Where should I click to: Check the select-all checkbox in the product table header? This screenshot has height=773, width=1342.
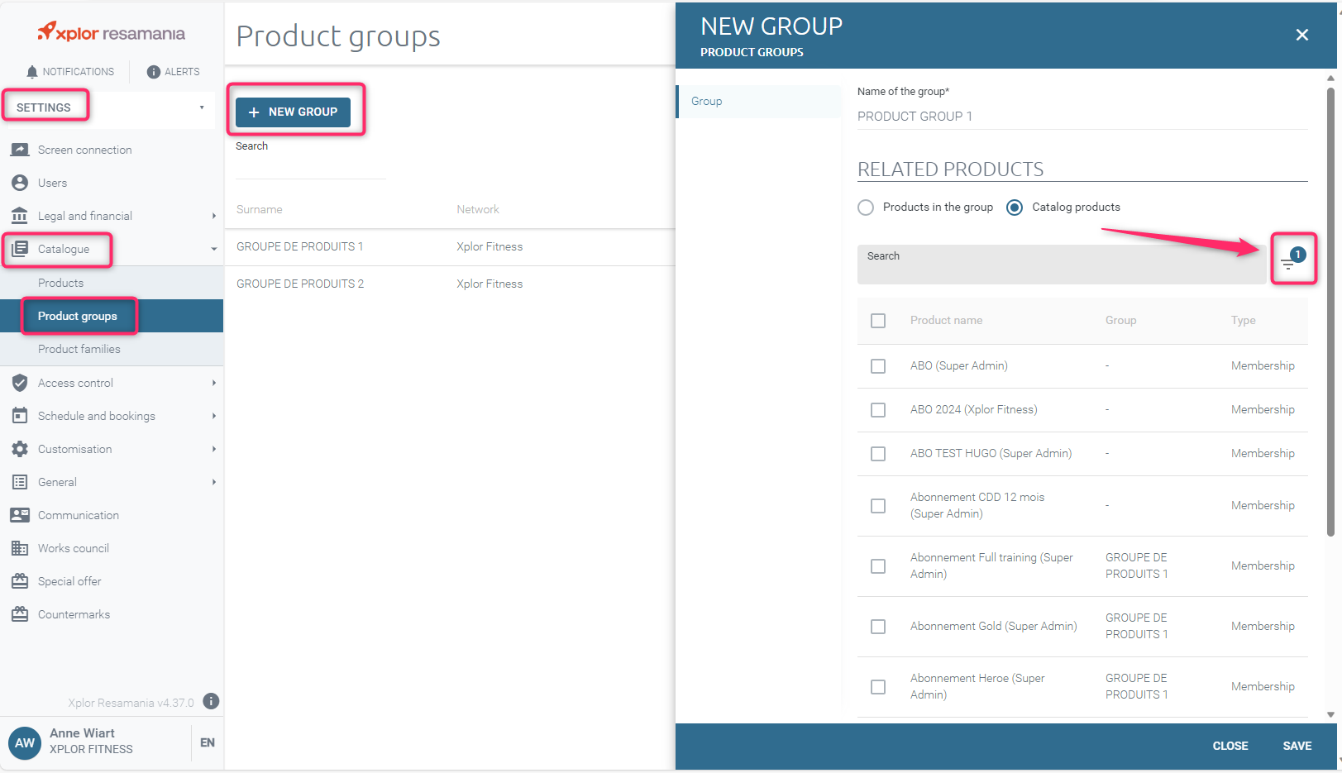point(878,321)
